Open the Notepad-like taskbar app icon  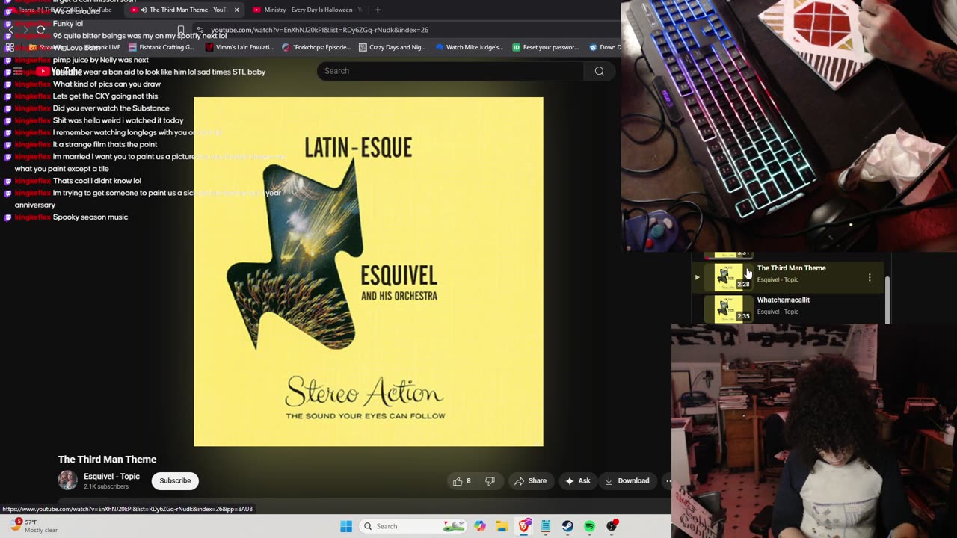pyautogui.click(x=546, y=526)
